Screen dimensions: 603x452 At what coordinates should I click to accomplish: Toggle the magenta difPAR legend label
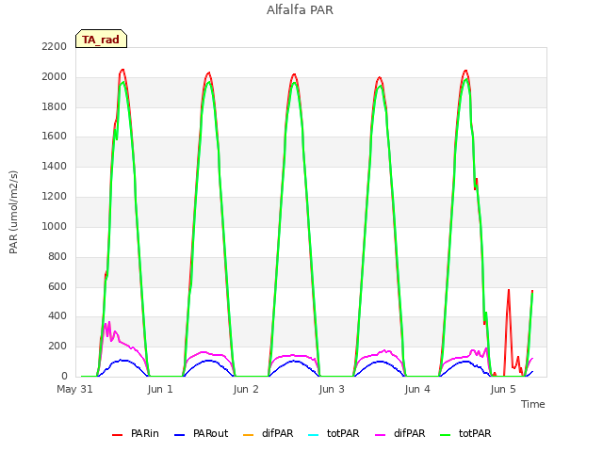point(409,433)
